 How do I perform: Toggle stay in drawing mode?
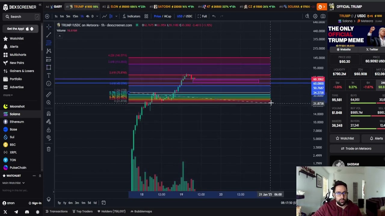click(48, 122)
